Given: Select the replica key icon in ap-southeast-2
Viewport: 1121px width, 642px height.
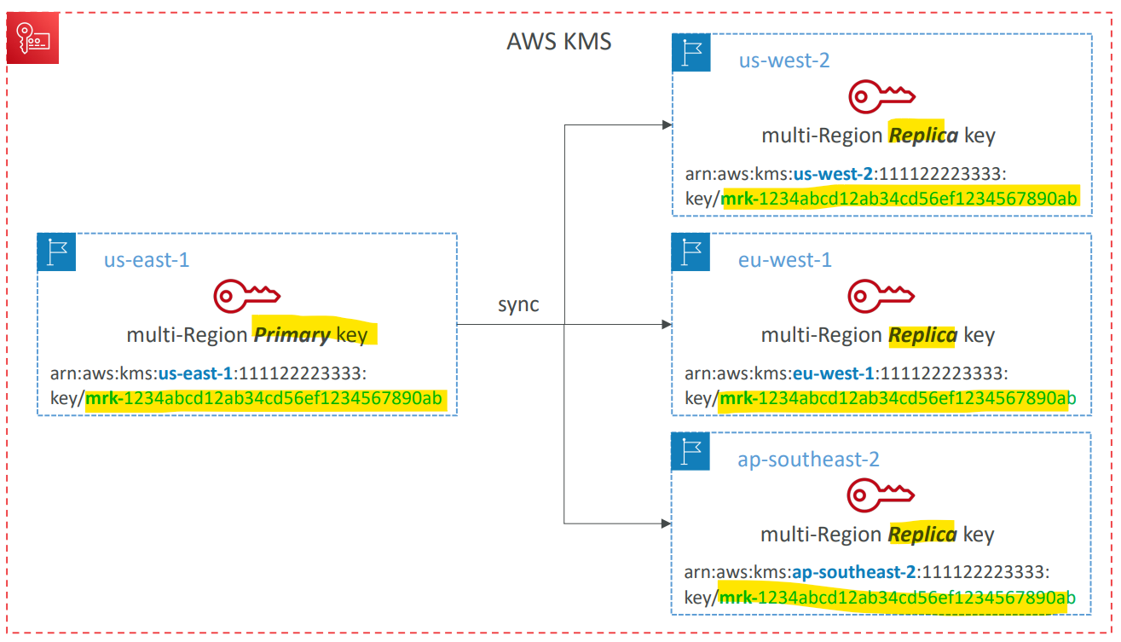Looking at the screenshot, I should (x=881, y=495).
